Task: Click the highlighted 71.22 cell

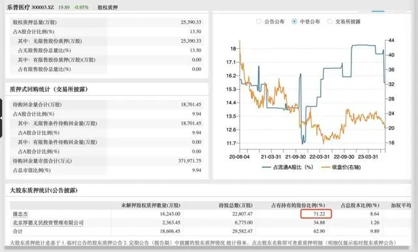Action: pos(316,214)
